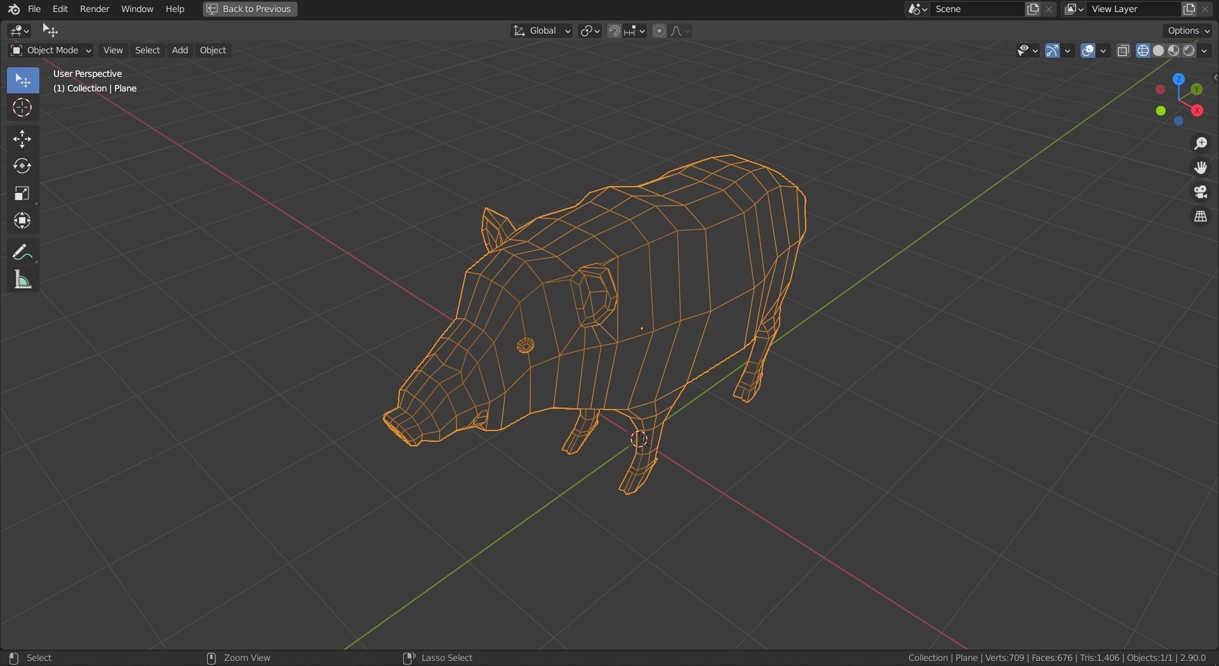
Task: Open the Window menu
Action: 137,9
